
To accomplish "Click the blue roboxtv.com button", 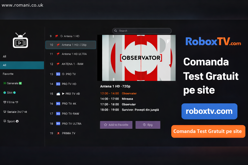I will coord(209,111).
